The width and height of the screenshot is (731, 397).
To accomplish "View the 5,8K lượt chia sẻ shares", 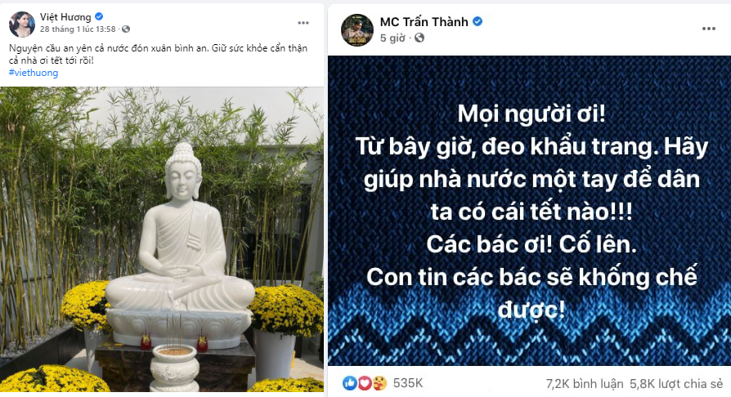I will (x=676, y=384).
